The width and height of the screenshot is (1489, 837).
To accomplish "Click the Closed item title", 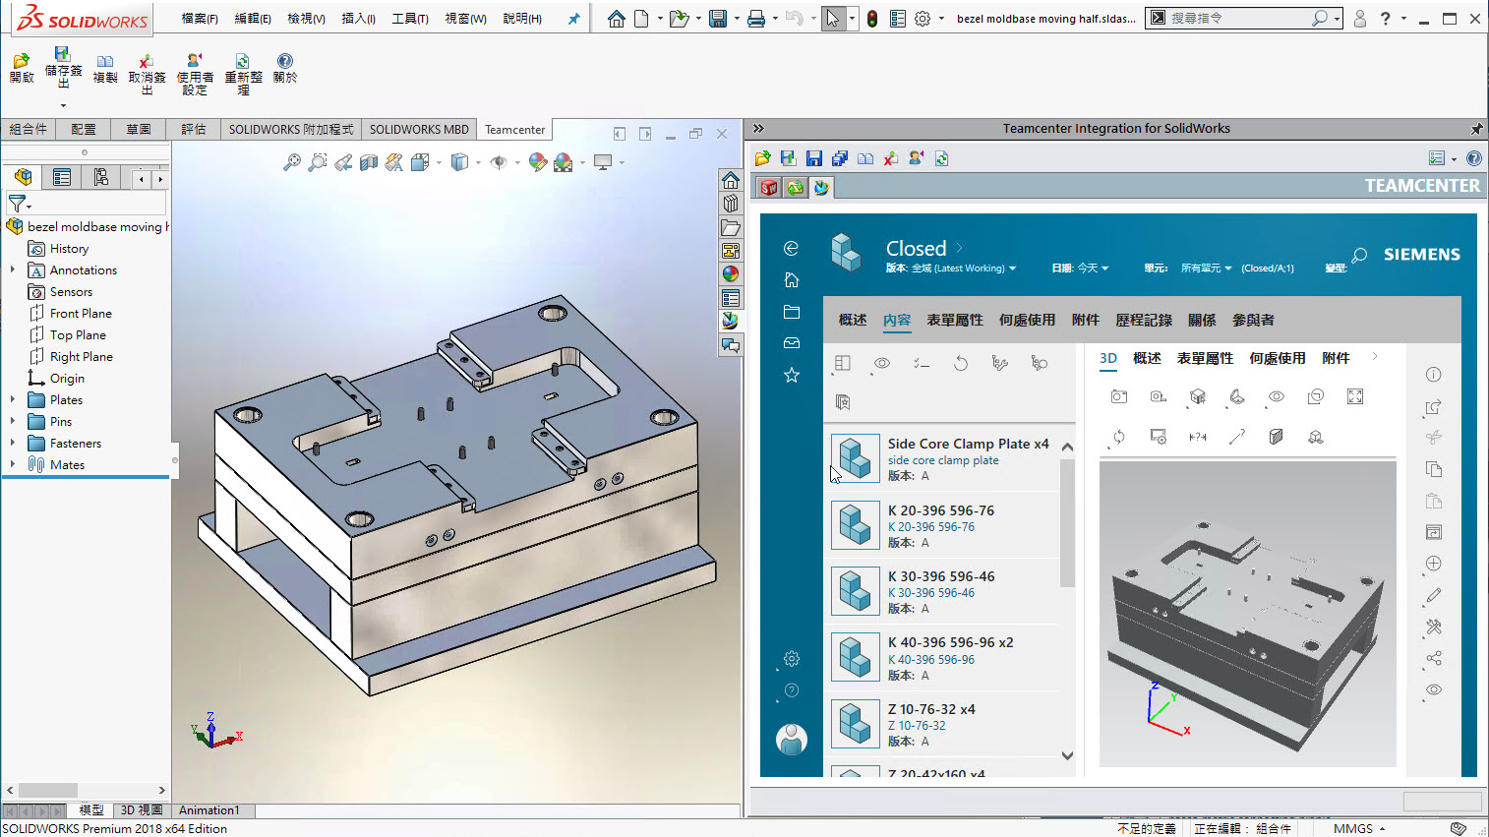I will (916, 249).
